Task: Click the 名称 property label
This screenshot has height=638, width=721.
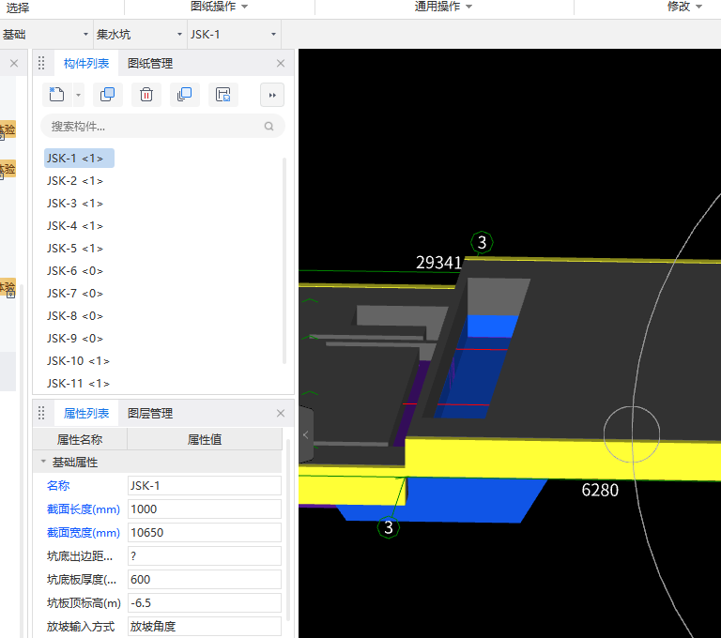Action: (x=58, y=486)
